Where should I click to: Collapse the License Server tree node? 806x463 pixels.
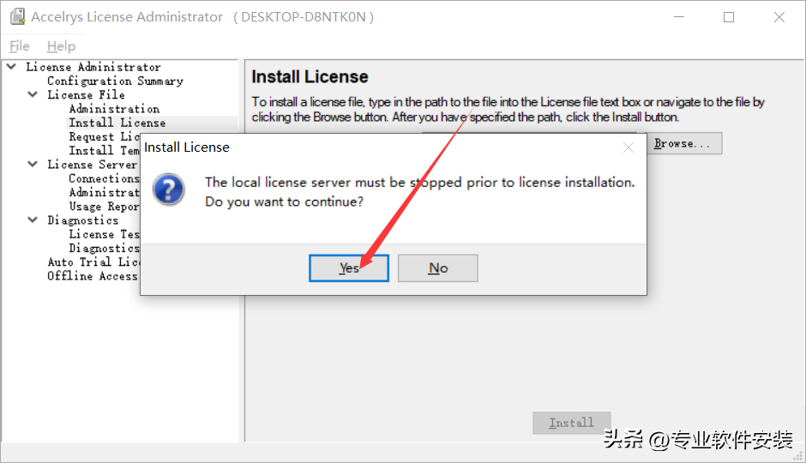click(33, 164)
